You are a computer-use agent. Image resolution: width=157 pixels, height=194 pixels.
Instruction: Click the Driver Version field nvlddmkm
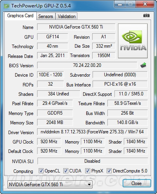(92, 132)
